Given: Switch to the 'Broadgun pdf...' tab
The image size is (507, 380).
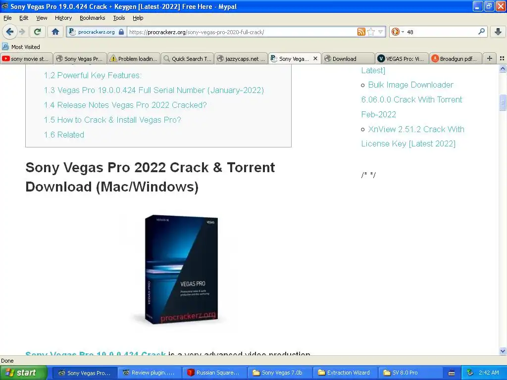Looking at the screenshot, I should click(x=456, y=58).
